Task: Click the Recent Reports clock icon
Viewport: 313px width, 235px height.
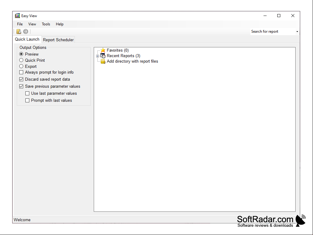Action: coord(103,56)
